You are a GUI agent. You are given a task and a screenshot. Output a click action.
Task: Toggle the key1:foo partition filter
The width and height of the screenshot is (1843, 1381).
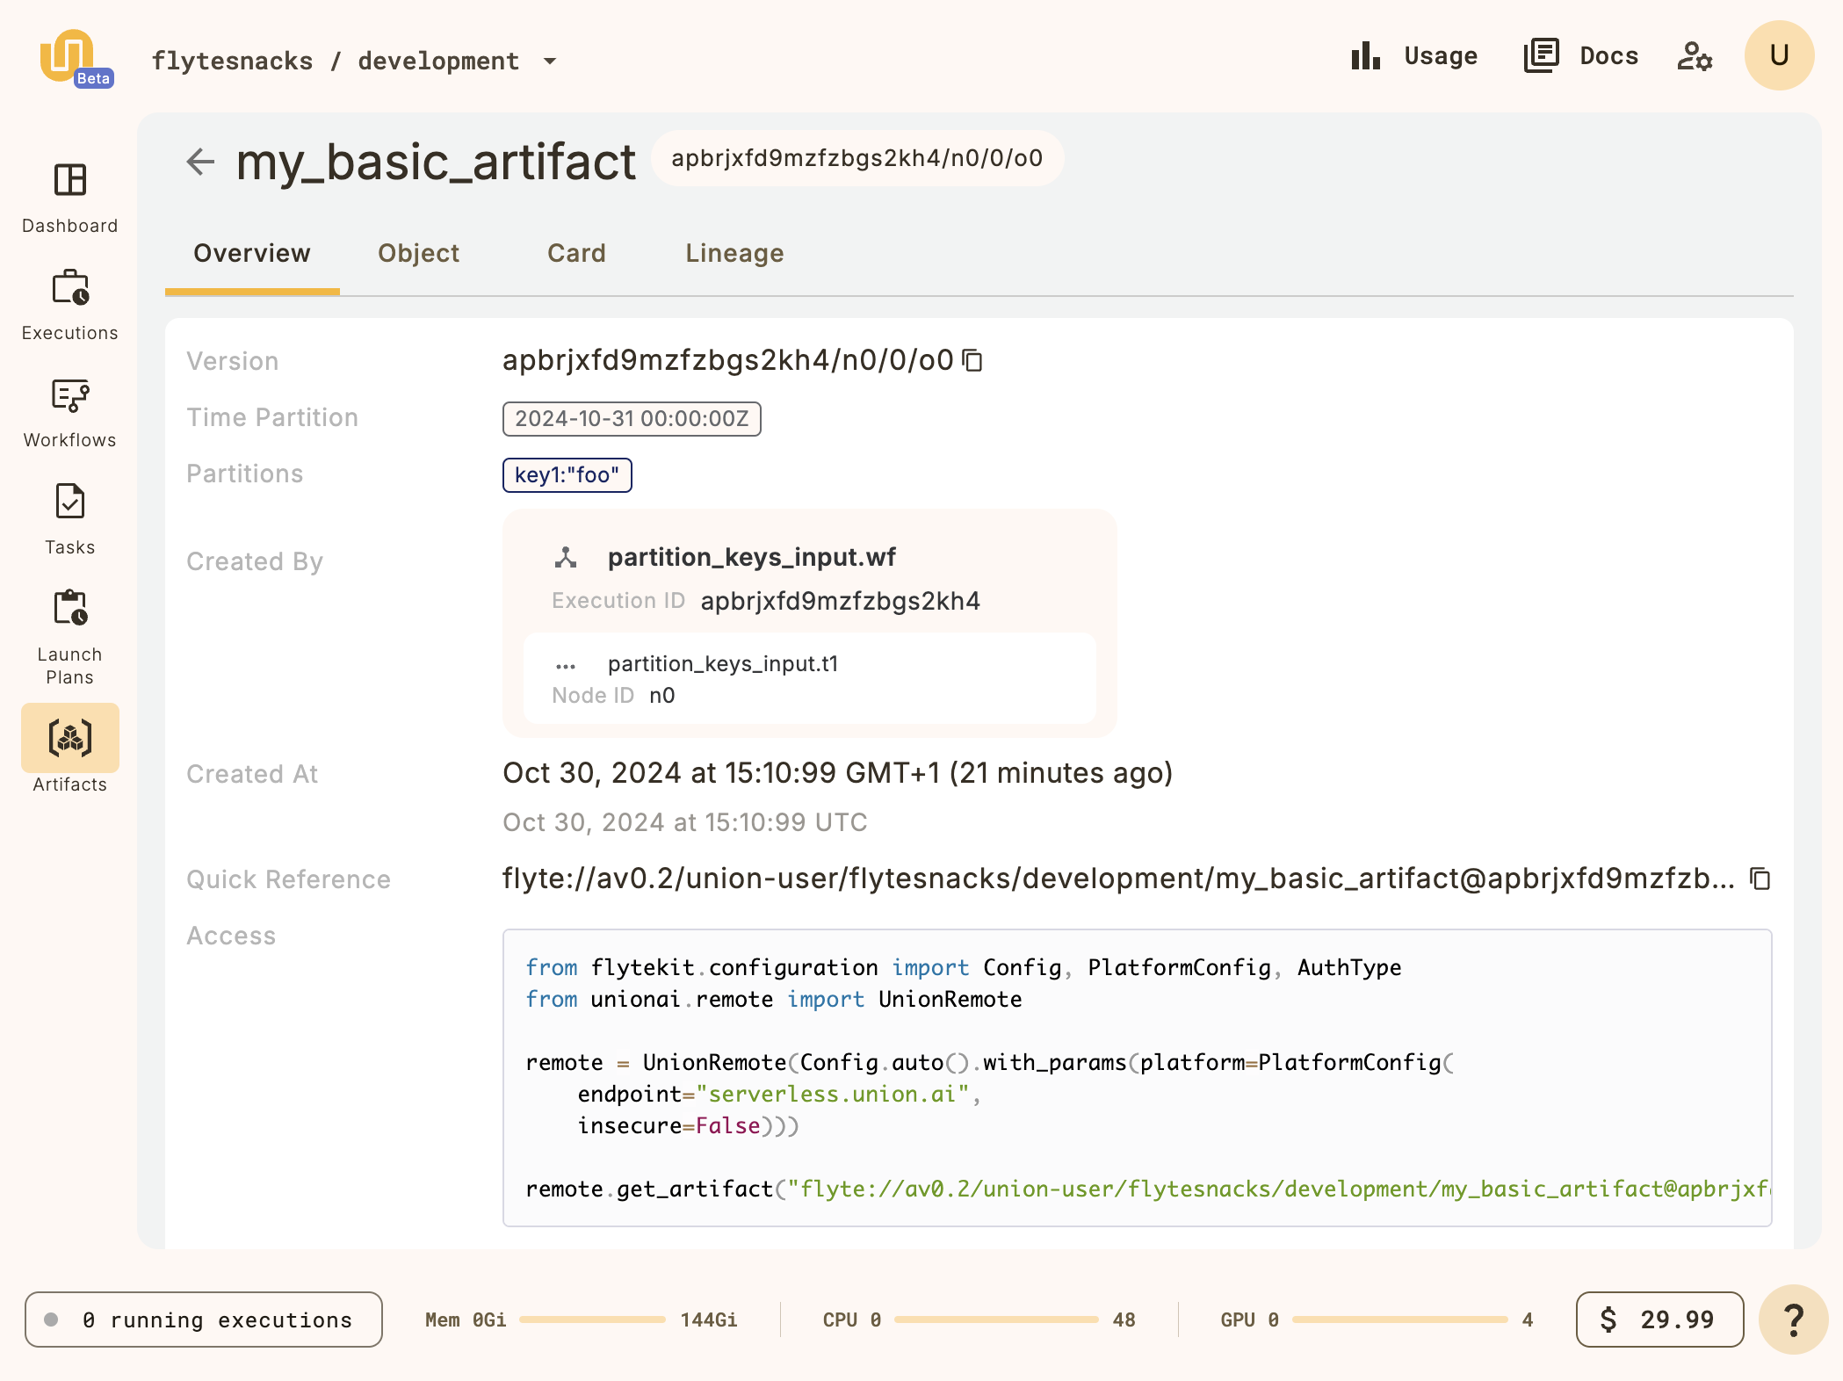[566, 474]
